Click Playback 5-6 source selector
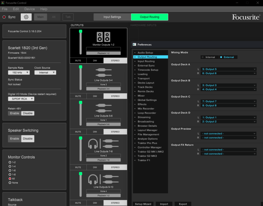The height and width of the screenshot is (206, 263). (103, 124)
